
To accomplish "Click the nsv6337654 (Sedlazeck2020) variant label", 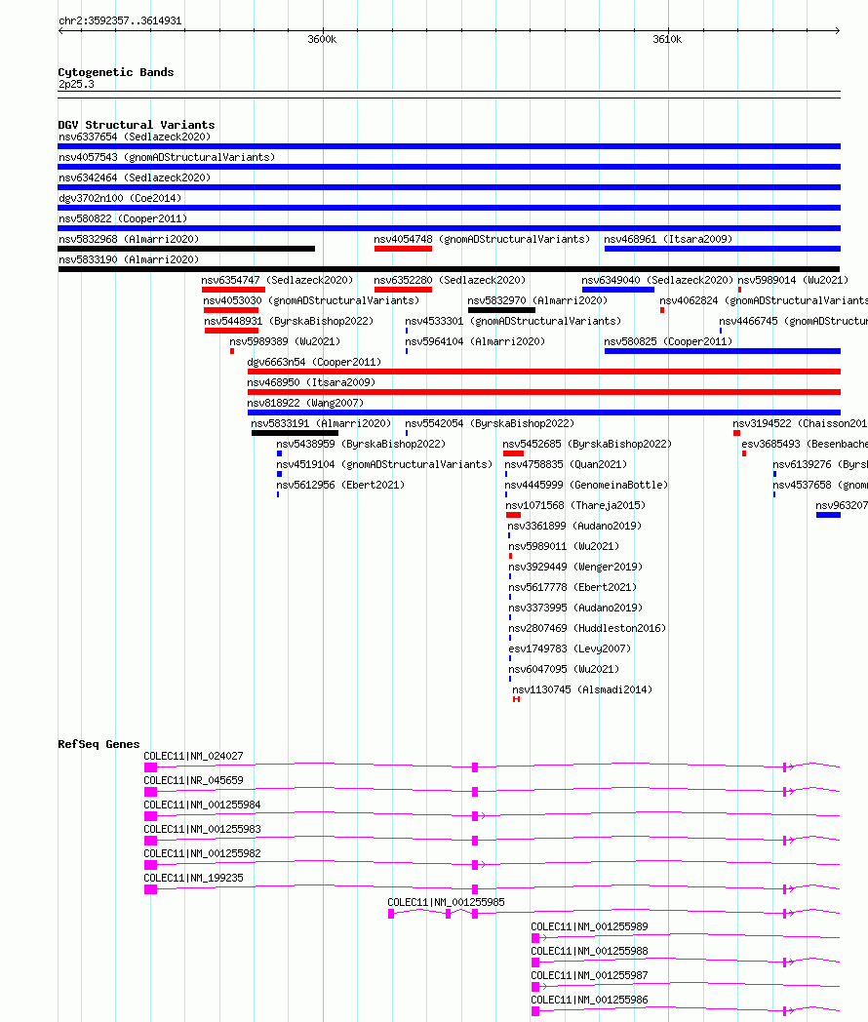I will point(135,137).
